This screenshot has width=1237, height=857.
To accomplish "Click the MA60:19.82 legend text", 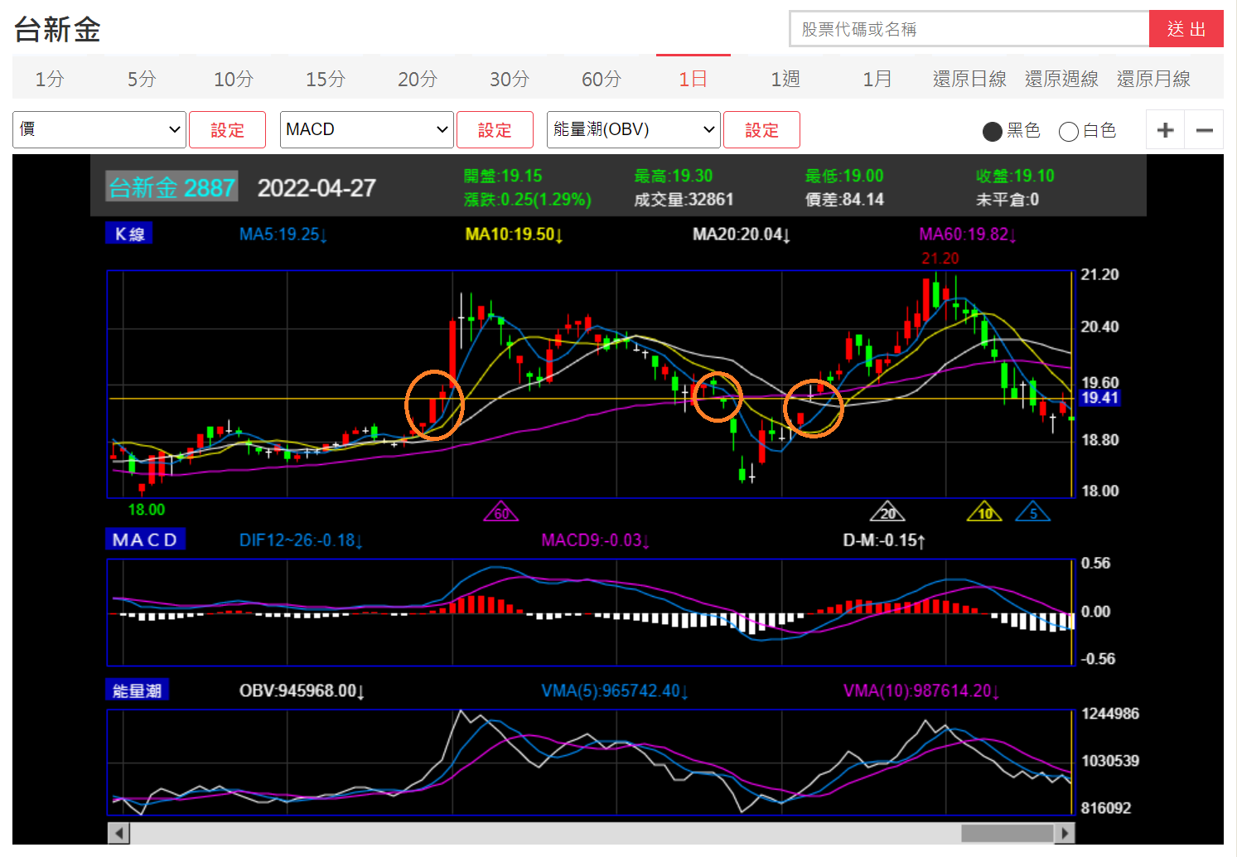I will pos(968,235).
